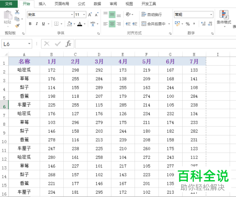Click 自动换行 wrap text button
Screen dimensions: 236x197
[152, 15]
